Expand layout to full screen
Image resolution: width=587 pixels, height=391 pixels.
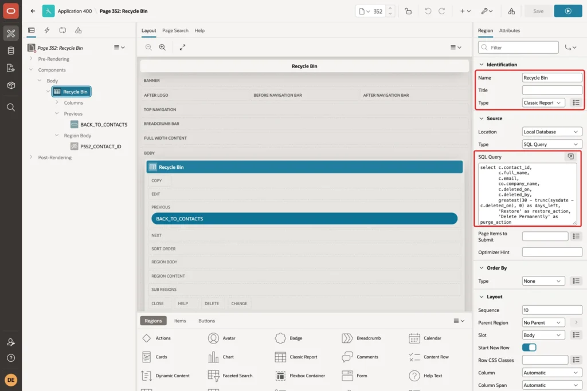point(182,47)
